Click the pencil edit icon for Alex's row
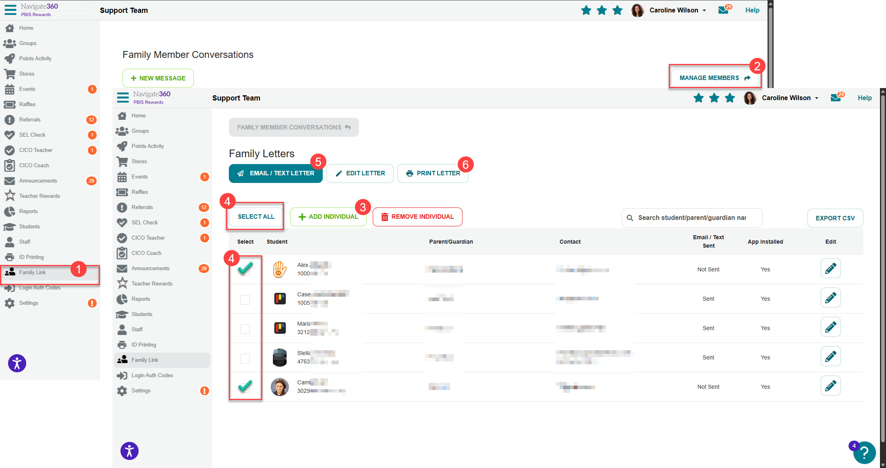 coord(830,269)
